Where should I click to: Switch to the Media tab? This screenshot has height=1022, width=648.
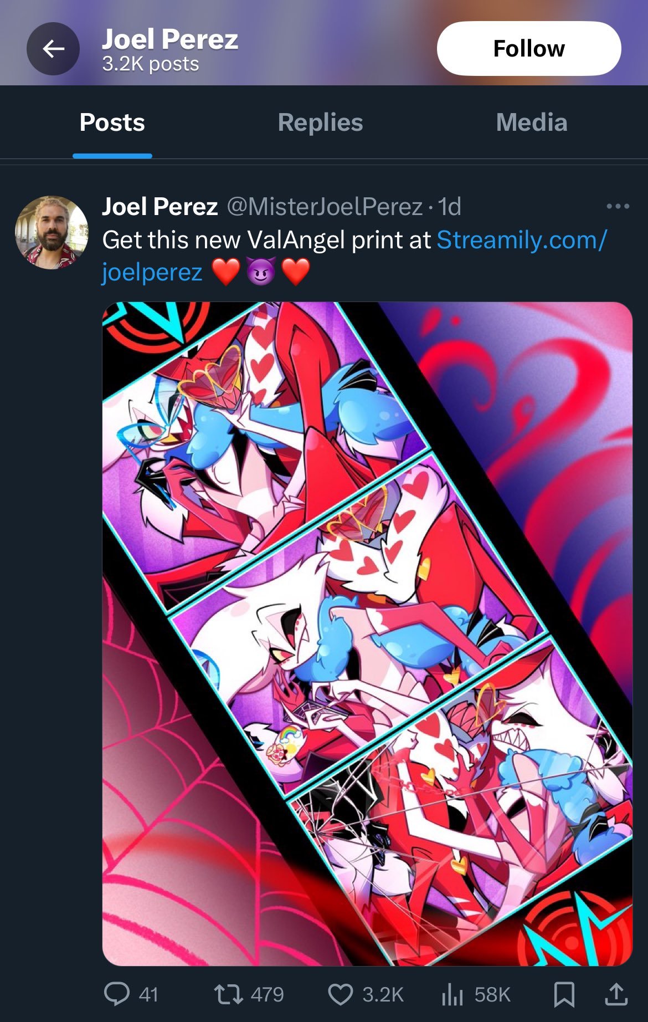531,122
